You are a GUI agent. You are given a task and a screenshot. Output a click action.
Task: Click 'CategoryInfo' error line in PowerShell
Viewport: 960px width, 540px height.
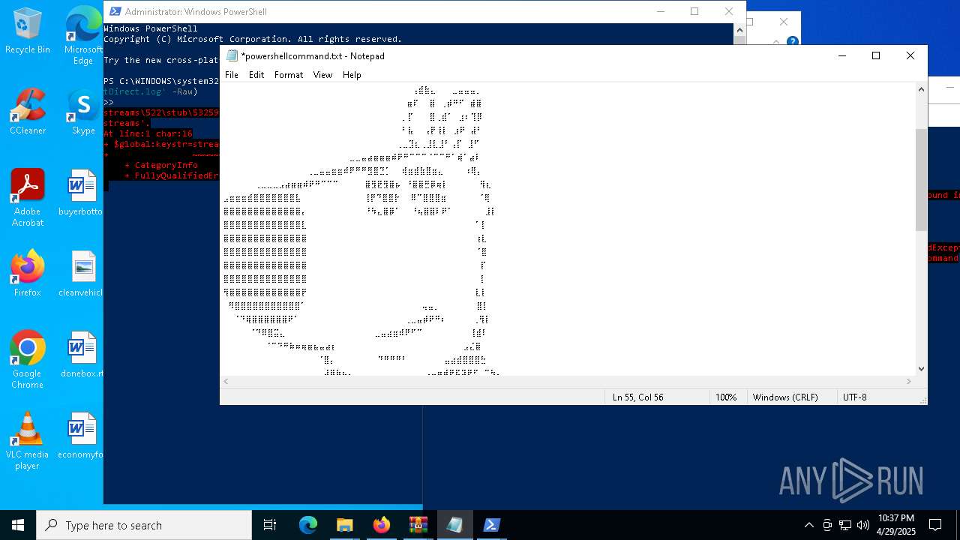pos(166,165)
